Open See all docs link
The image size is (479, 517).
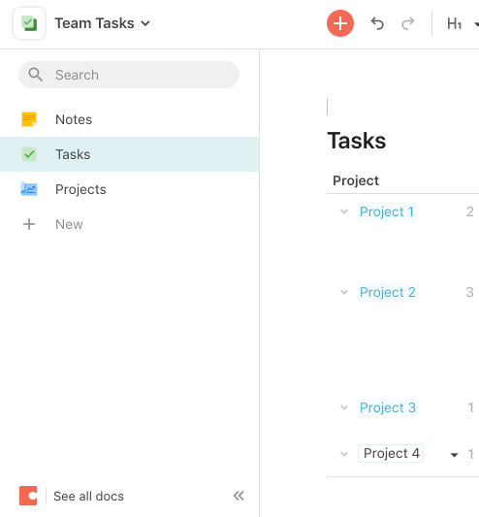coord(88,496)
